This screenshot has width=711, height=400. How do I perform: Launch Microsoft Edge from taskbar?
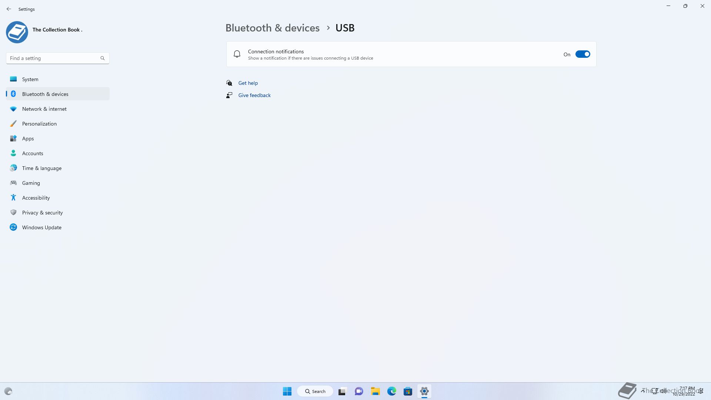[392, 391]
